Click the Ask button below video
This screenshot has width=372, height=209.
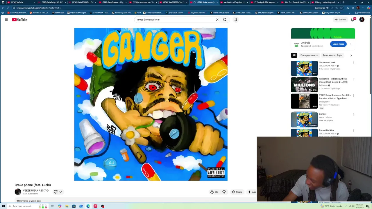point(252,192)
